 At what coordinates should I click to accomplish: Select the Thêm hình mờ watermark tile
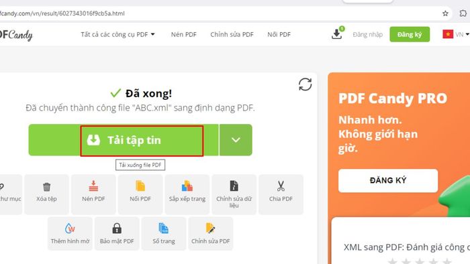[x=70, y=233]
